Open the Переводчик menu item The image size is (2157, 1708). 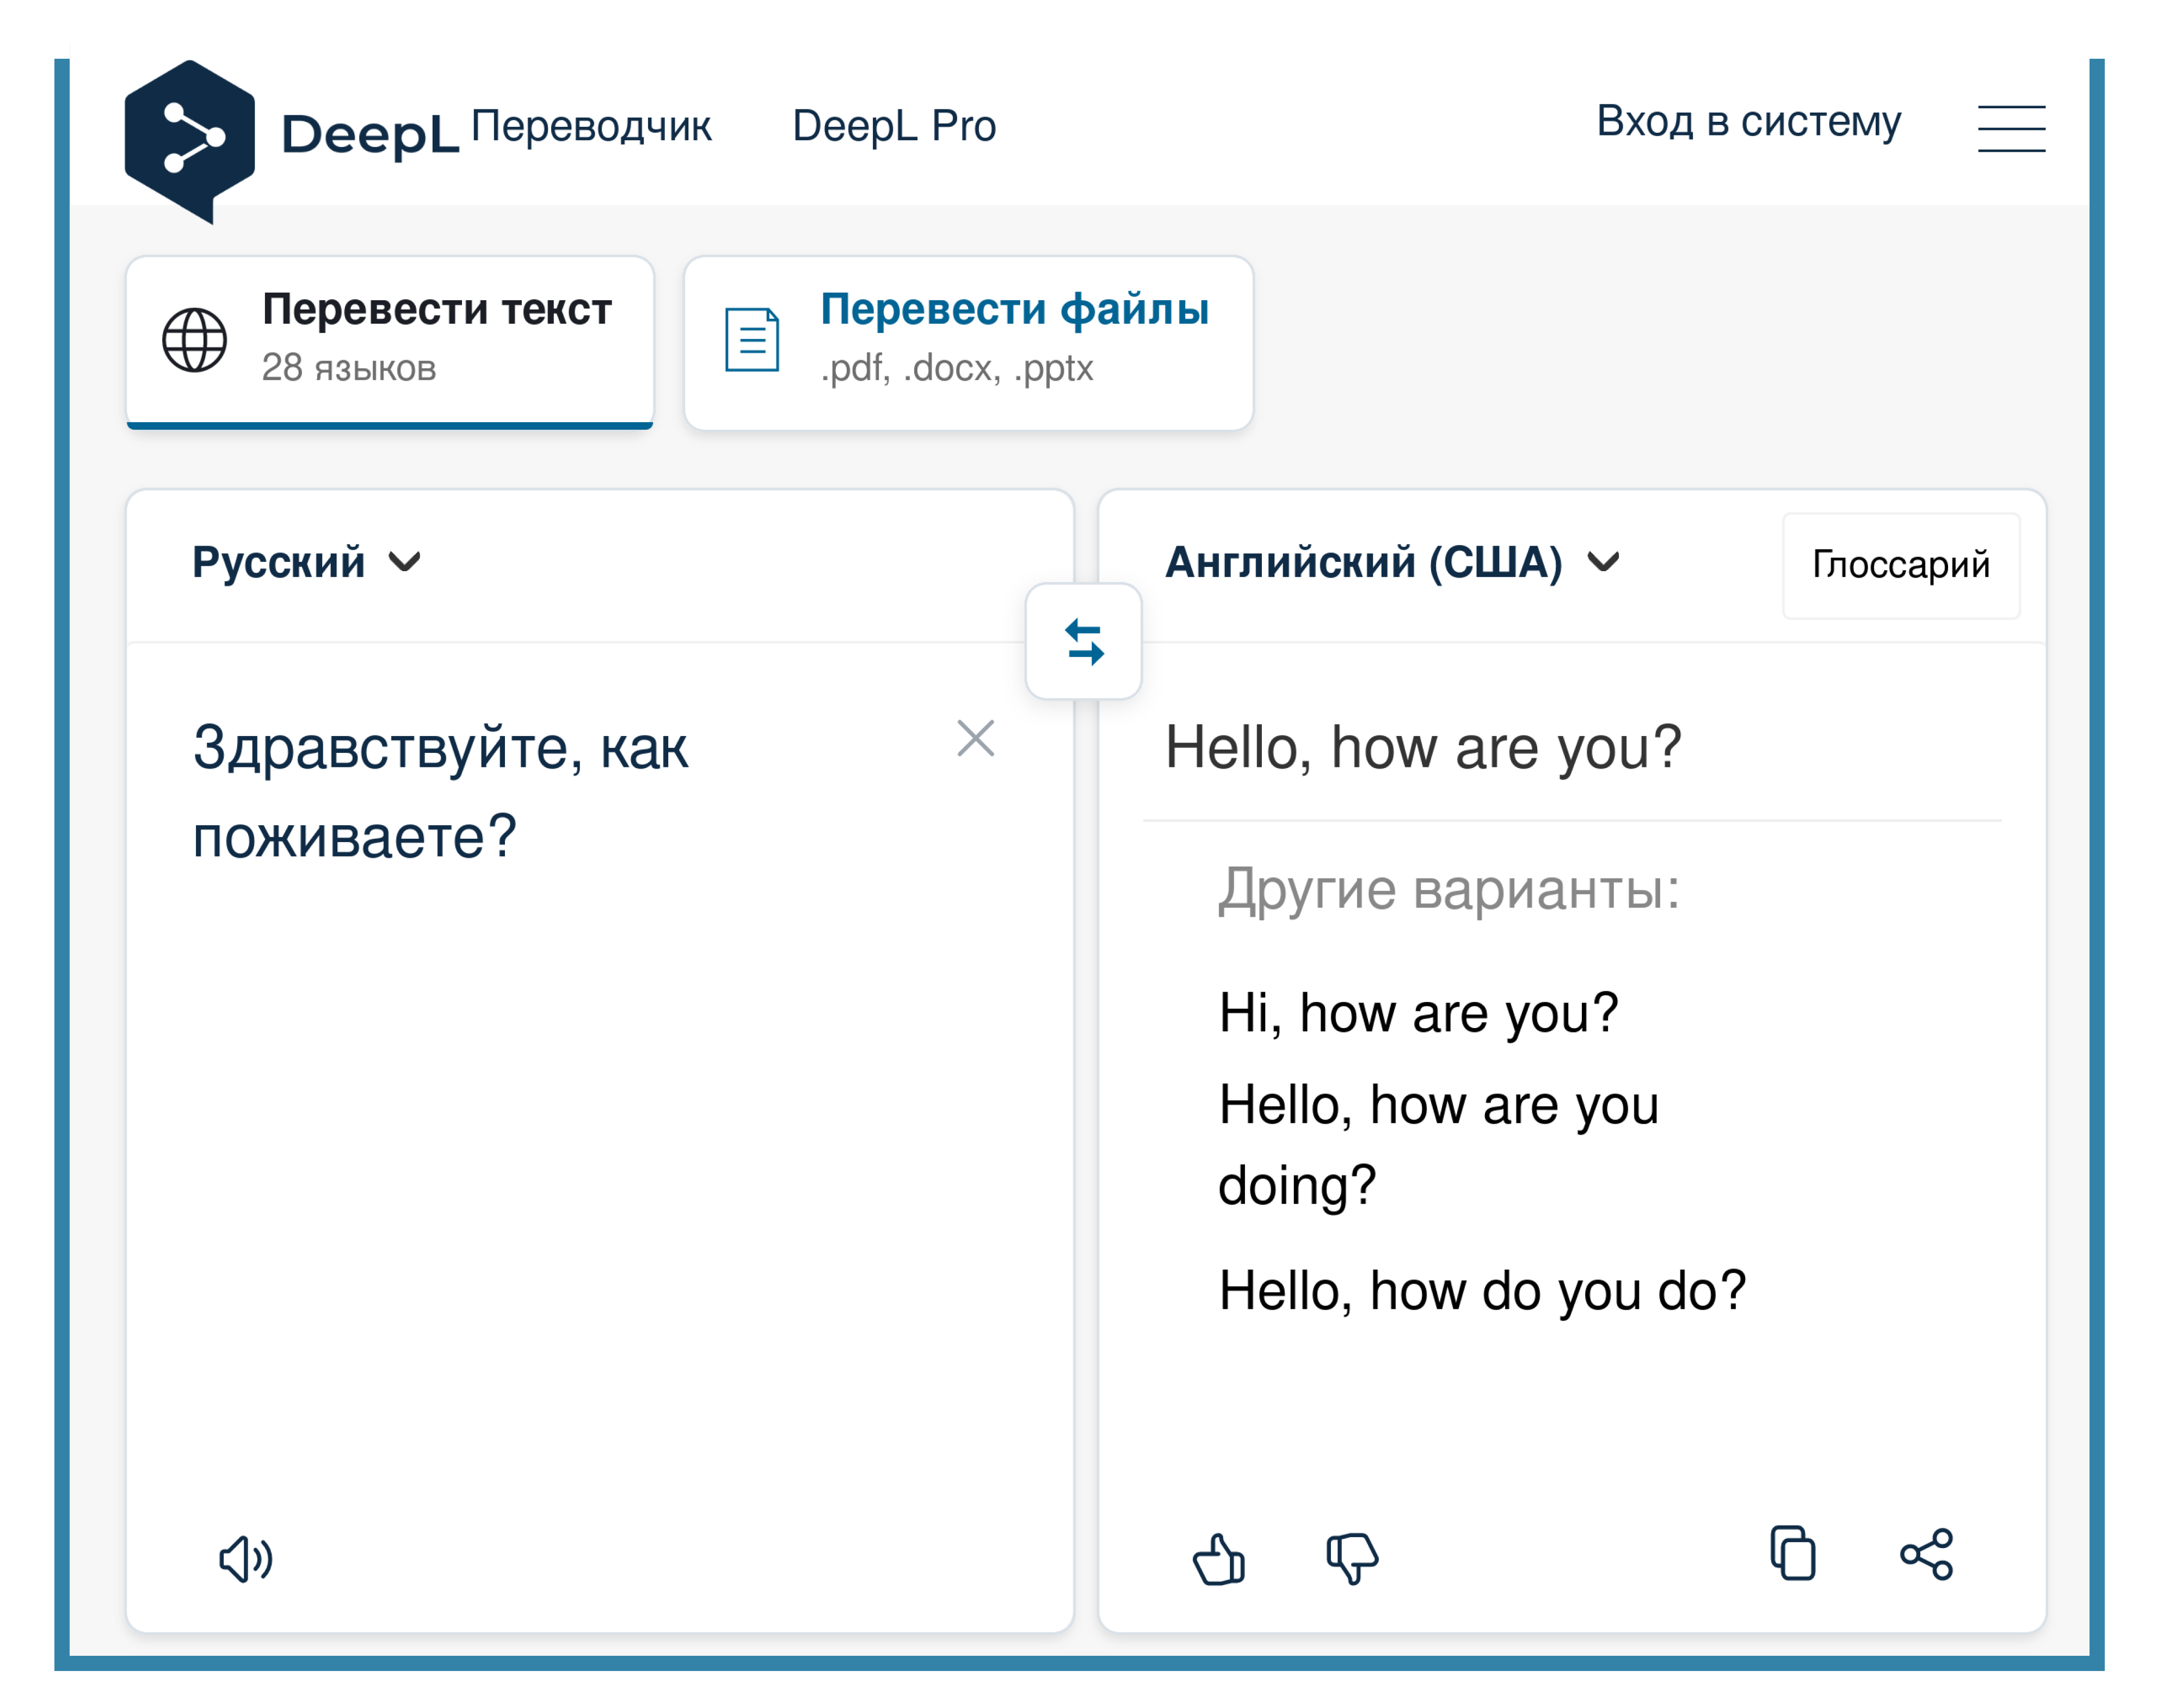coord(591,126)
